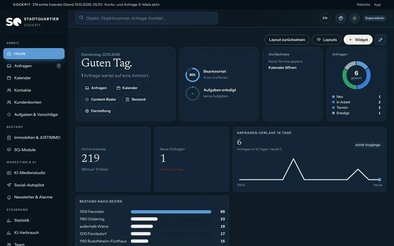Viewport: 394px width, 246px height.
Task: Click the 'heute' endpoint on the Anfragen-Verlauf chart
Action: pyautogui.click(x=379, y=179)
